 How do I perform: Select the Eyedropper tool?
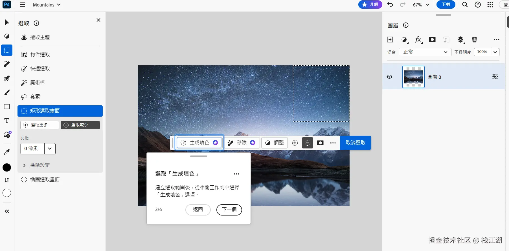point(7,152)
